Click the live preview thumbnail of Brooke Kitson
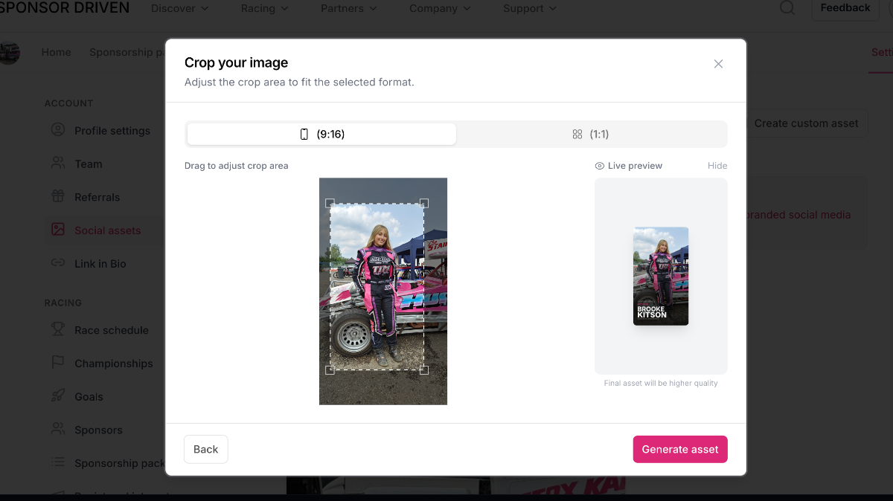This screenshot has height=501, width=893. click(661, 276)
